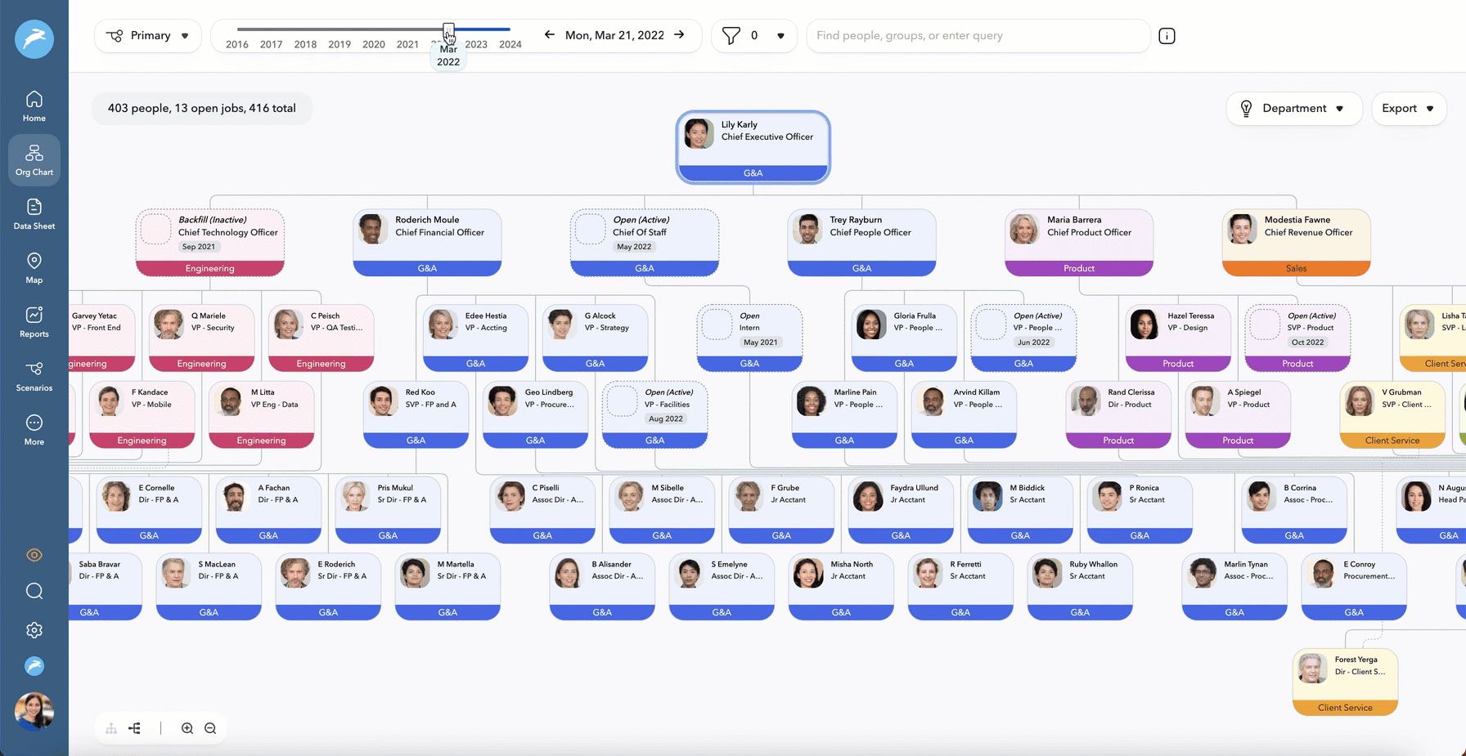
Task: Open the info button near search bar
Action: click(1167, 35)
